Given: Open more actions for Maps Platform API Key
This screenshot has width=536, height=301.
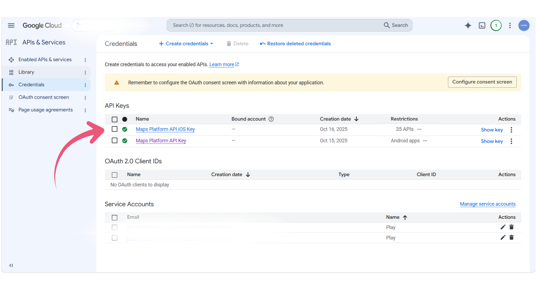Looking at the screenshot, I should (511, 141).
